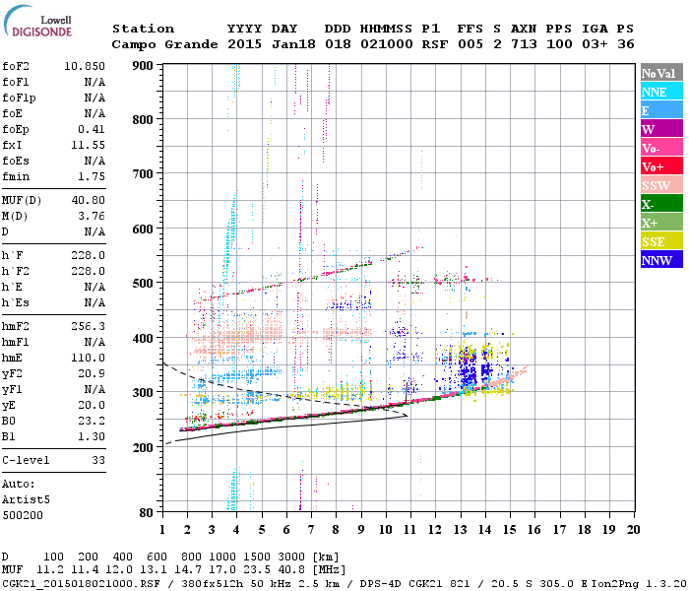Click the h`F2 value 228.0
Screen dimensions: 689x591
88,271
